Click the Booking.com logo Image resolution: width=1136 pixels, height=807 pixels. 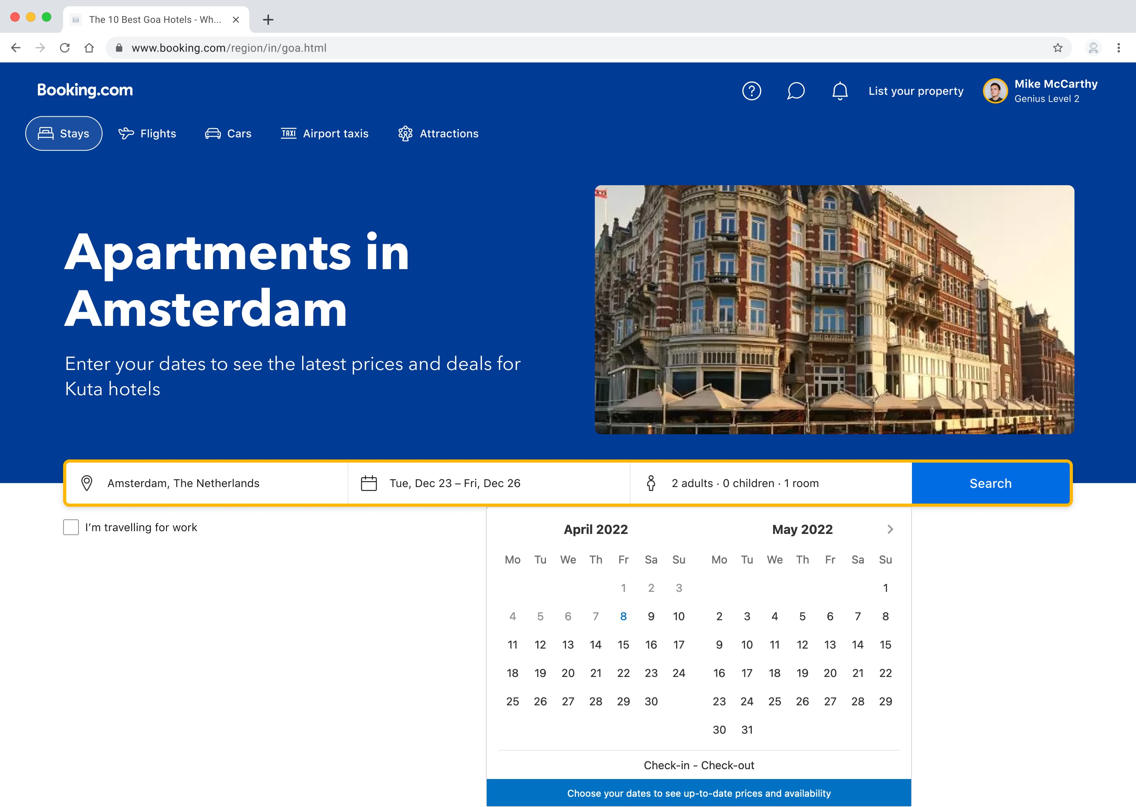point(85,90)
